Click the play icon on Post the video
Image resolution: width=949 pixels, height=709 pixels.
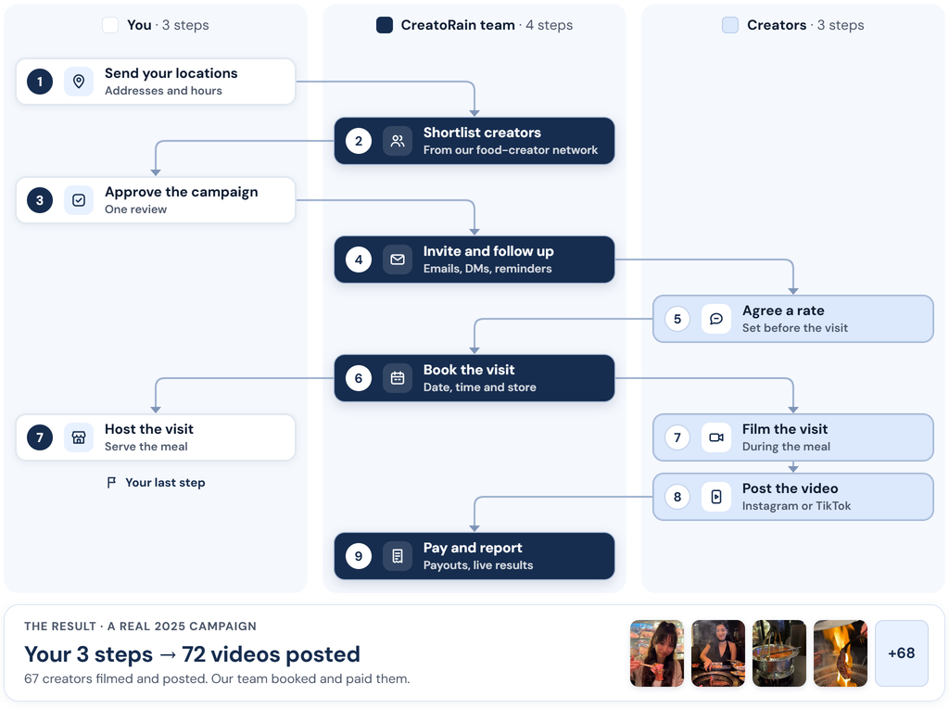(x=716, y=497)
